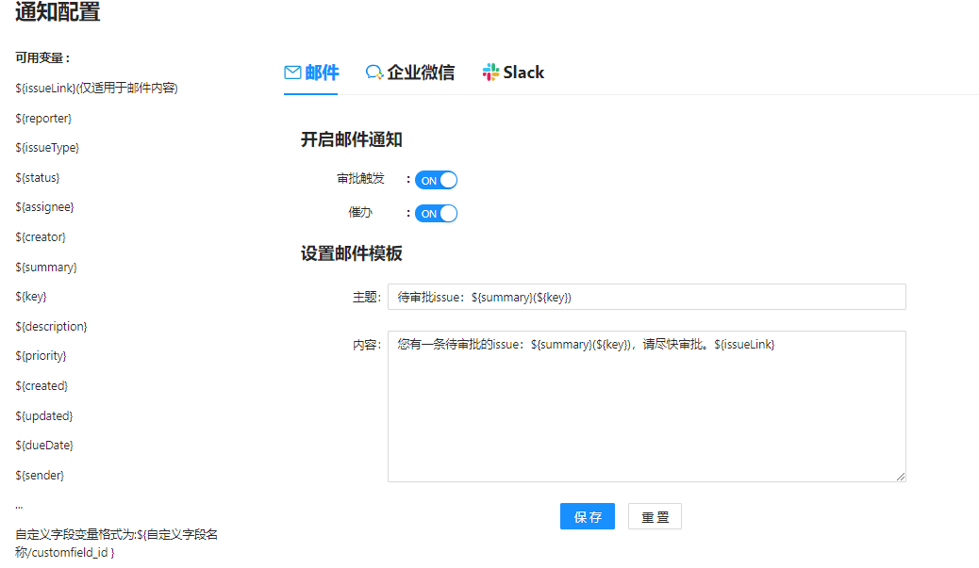
Task: Click the 重置 reset button
Action: (655, 517)
